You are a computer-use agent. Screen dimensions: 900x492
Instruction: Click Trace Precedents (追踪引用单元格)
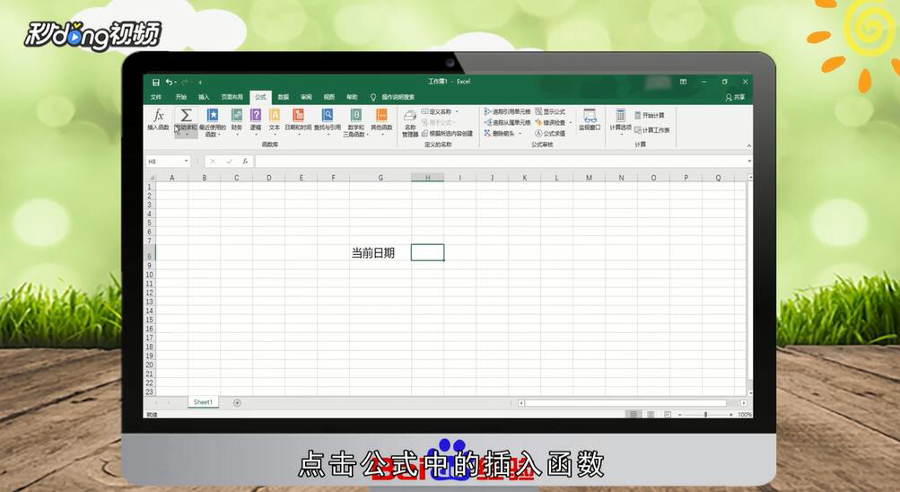507,111
